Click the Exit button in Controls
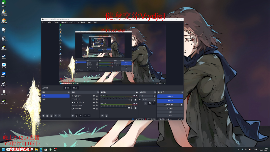 coord(170,116)
